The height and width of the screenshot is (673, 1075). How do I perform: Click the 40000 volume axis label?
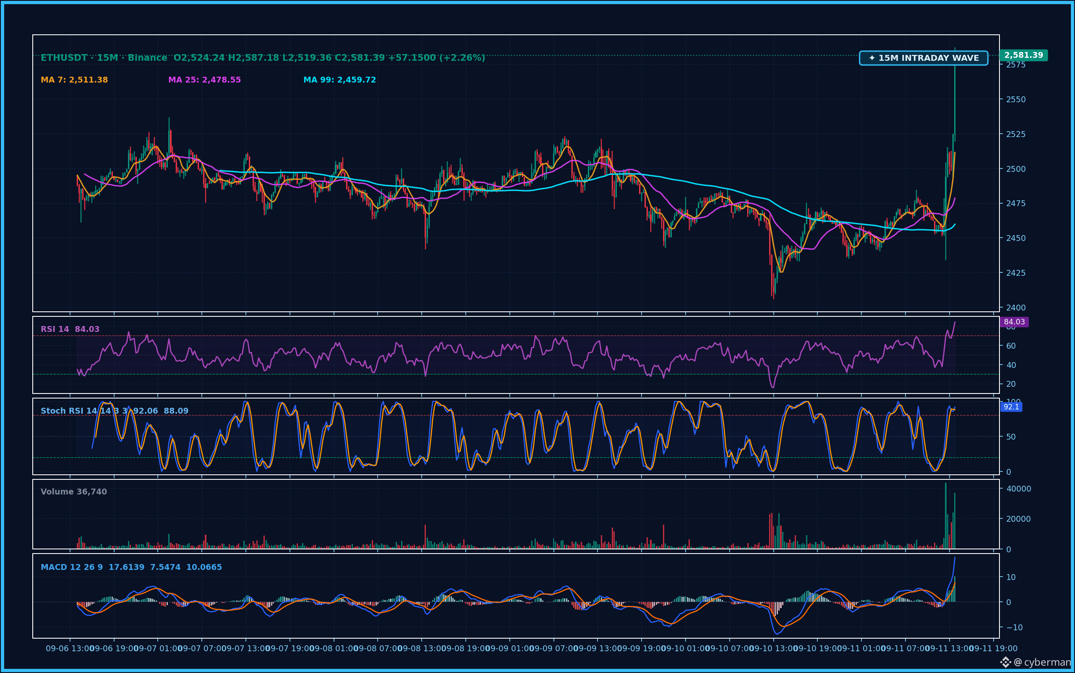[x=1018, y=489]
